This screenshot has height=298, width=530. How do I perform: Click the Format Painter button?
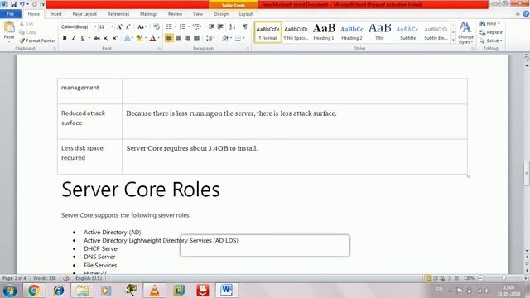coord(37,41)
